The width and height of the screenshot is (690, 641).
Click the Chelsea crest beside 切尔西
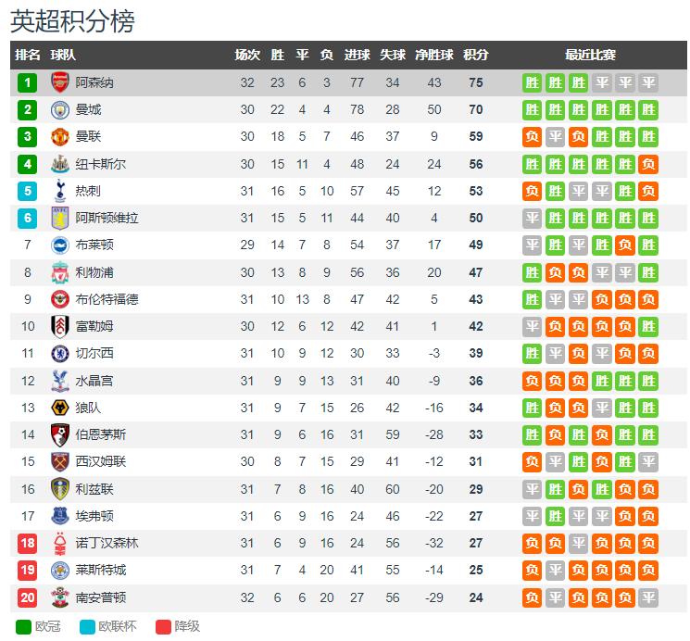click(x=60, y=353)
